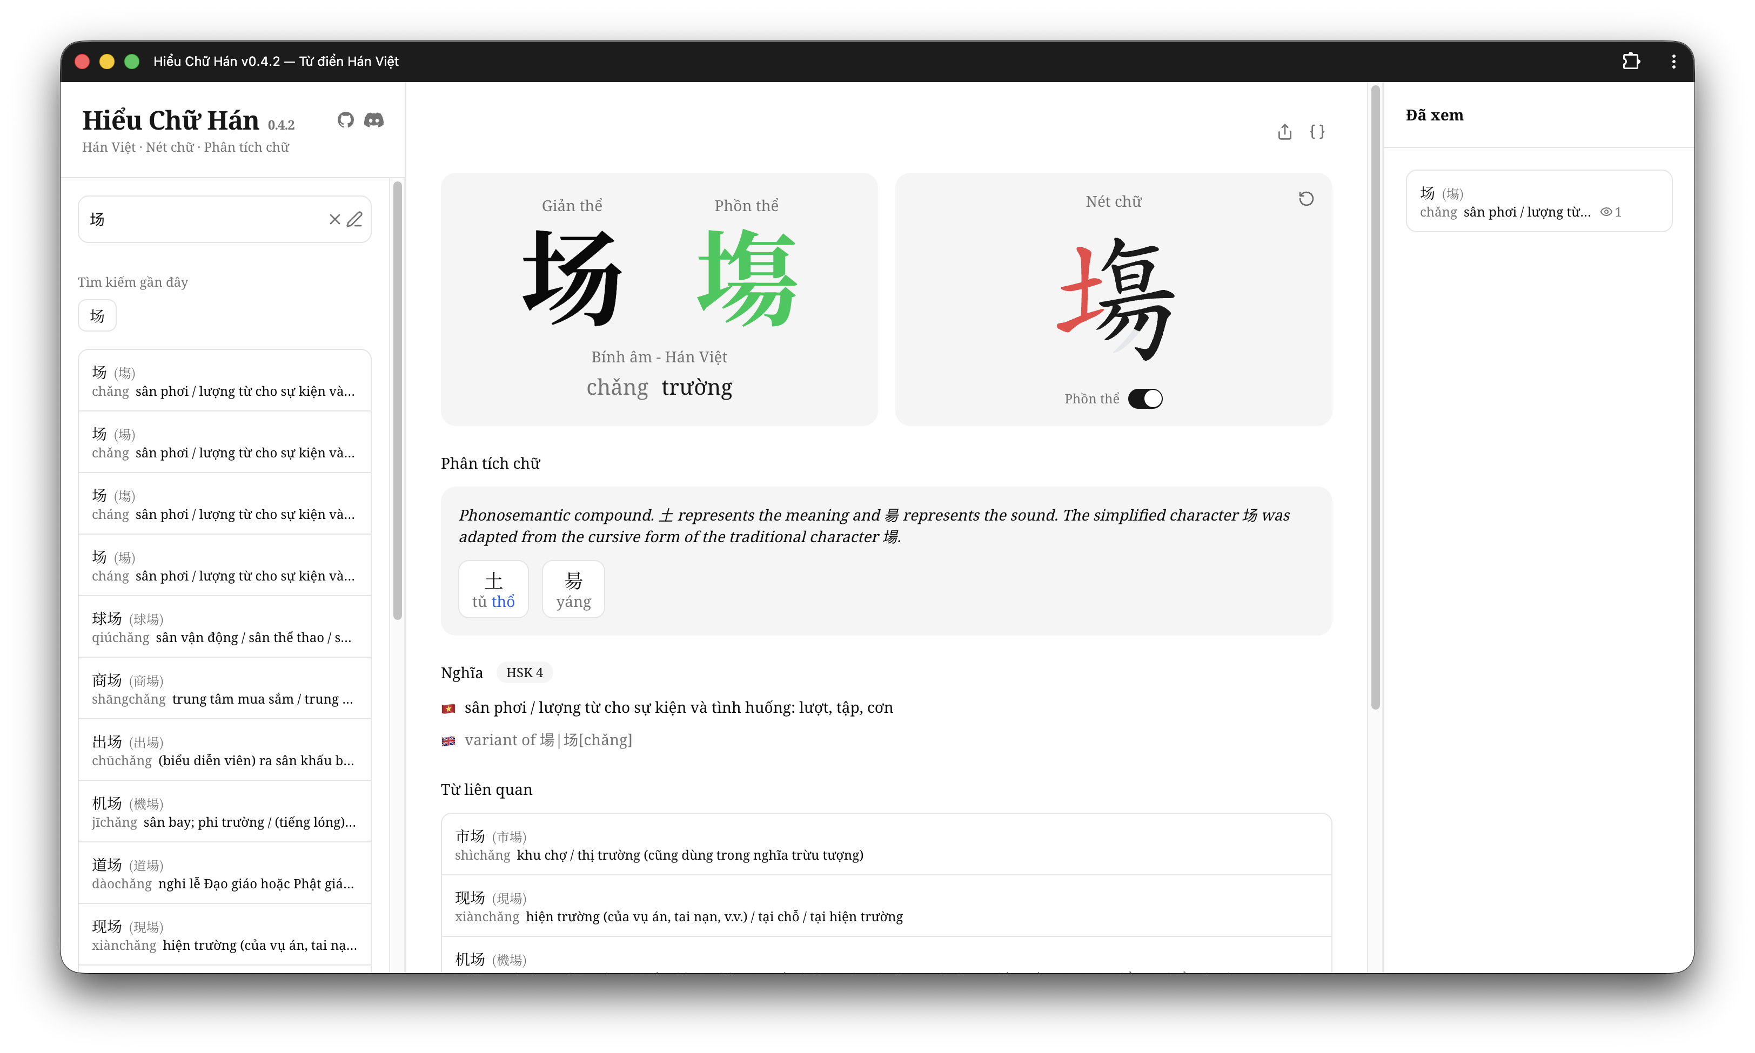Click the Vietnamese definition sân phơi line

click(678, 707)
